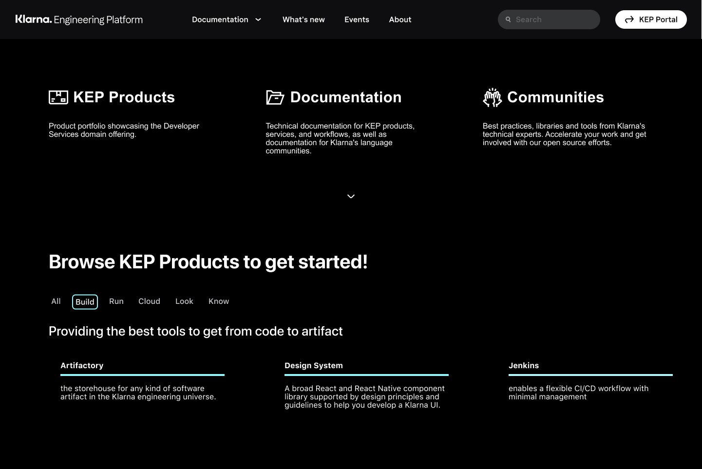Click the Klarna Engineering Platform logo
The image size is (702, 469).
tap(79, 19)
